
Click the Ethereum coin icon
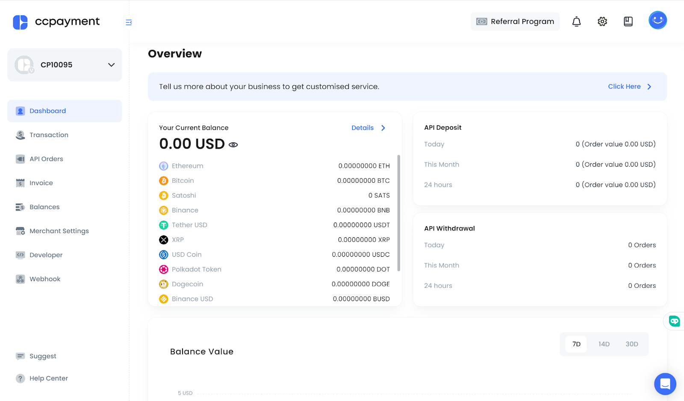tap(164, 166)
